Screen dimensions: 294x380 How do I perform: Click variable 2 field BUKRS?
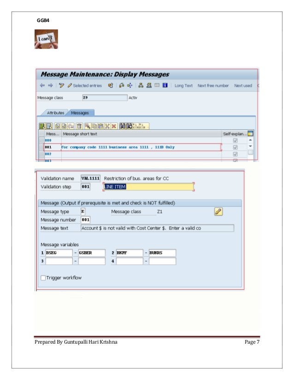pyautogui.click(x=162, y=253)
